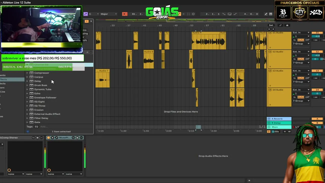Toggle track activator number 13
This screenshot has height=183, width=325.
tap(317, 71)
